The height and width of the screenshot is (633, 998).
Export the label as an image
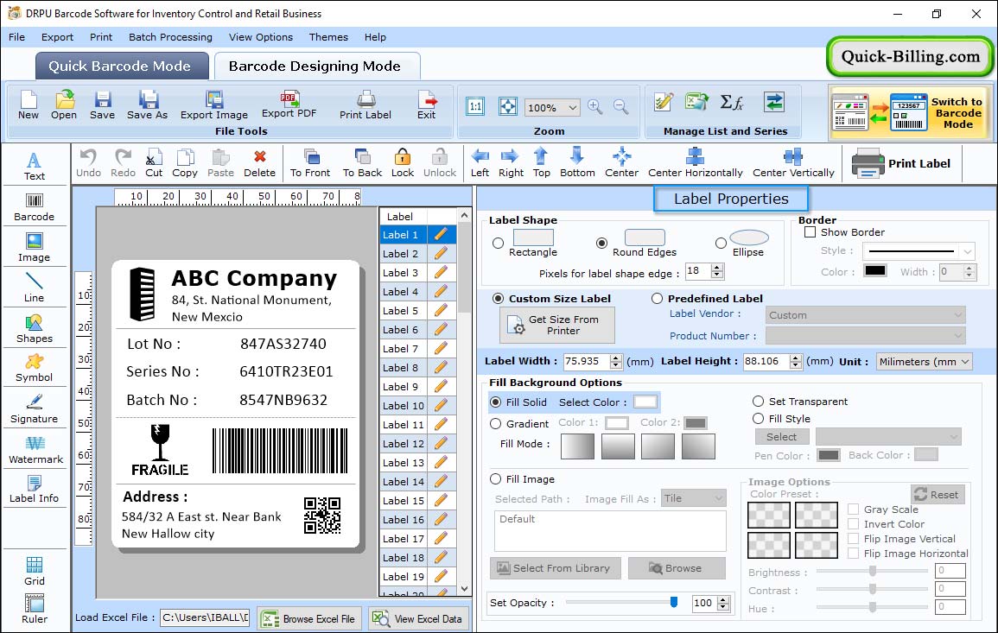[x=214, y=105]
